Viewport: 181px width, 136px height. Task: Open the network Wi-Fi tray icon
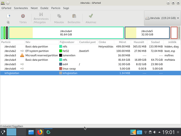point(146,132)
